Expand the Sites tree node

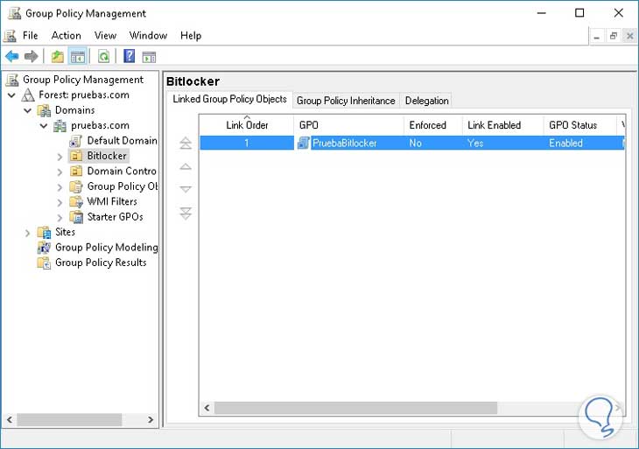(27, 233)
